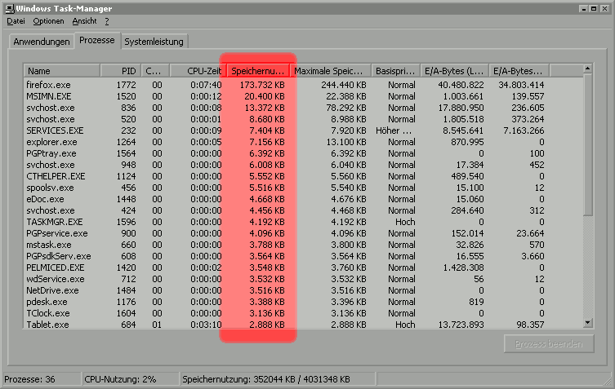This screenshot has height=389, width=615.
Task: Click the 34.803.414 I/O bytes value
Action: pos(521,85)
